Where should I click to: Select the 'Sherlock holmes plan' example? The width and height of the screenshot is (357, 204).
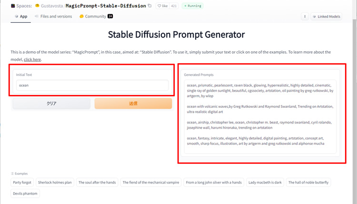click(x=55, y=183)
